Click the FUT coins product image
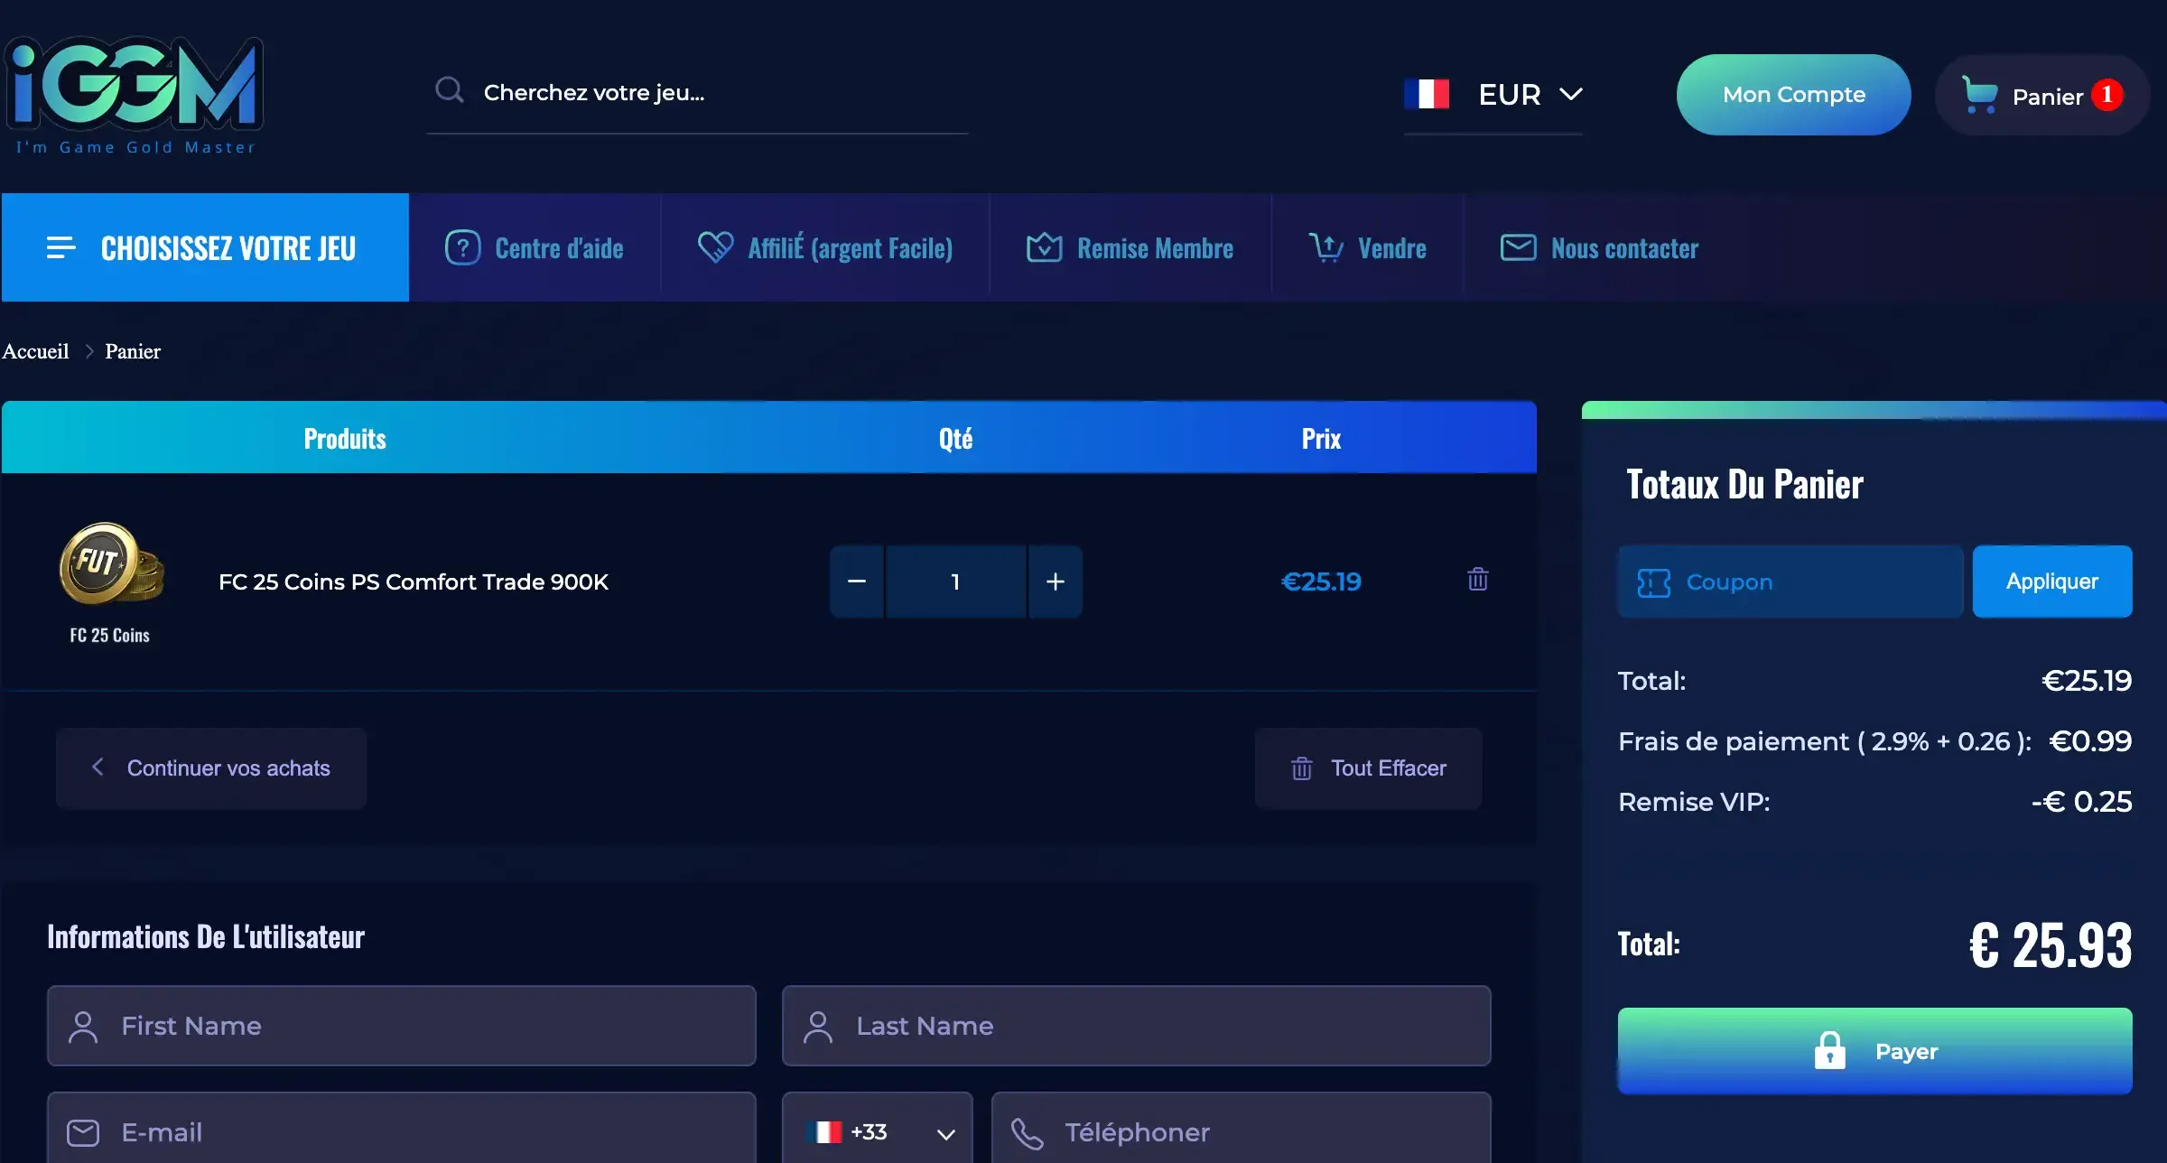The image size is (2167, 1163). (x=111, y=564)
